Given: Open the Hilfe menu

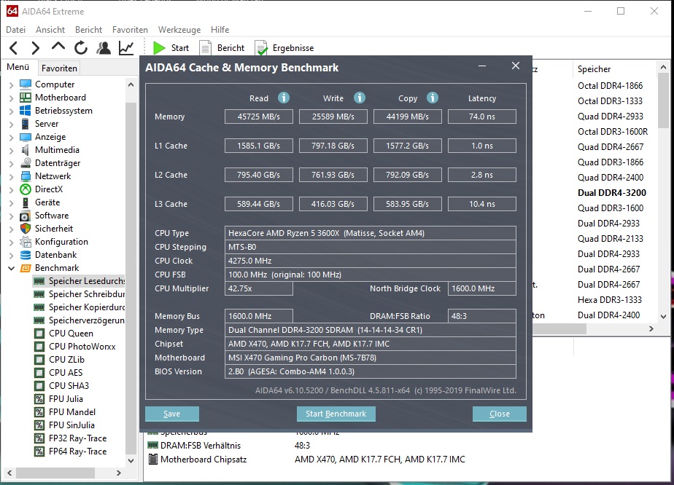Looking at the screenshot, I should pyautogui.click(x=220, y=30).
